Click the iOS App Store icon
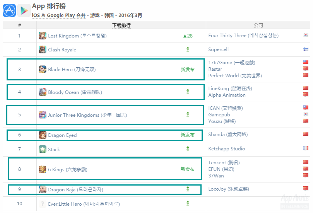The width and height of the screenshot is (313, 213). tap(9, 10)
